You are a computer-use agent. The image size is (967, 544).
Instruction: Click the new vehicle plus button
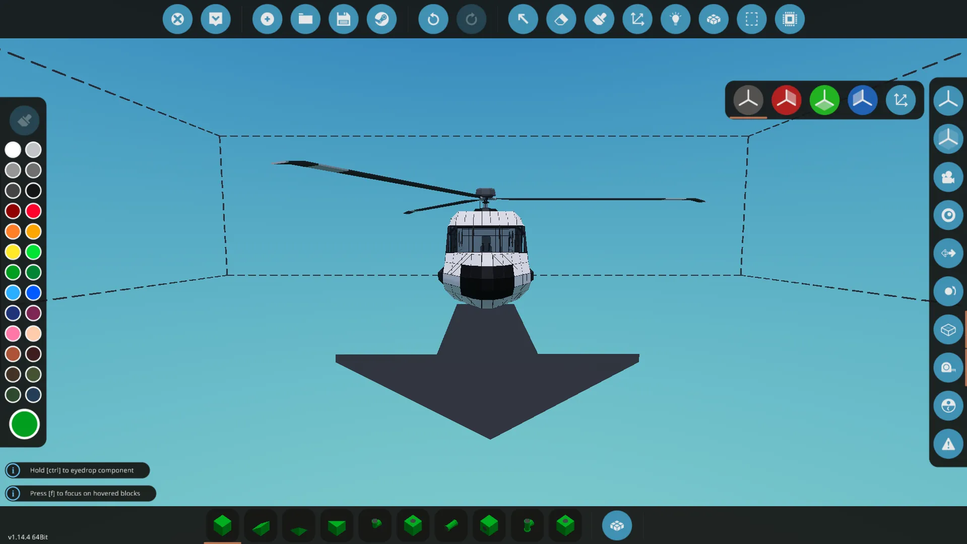(267, 19)
